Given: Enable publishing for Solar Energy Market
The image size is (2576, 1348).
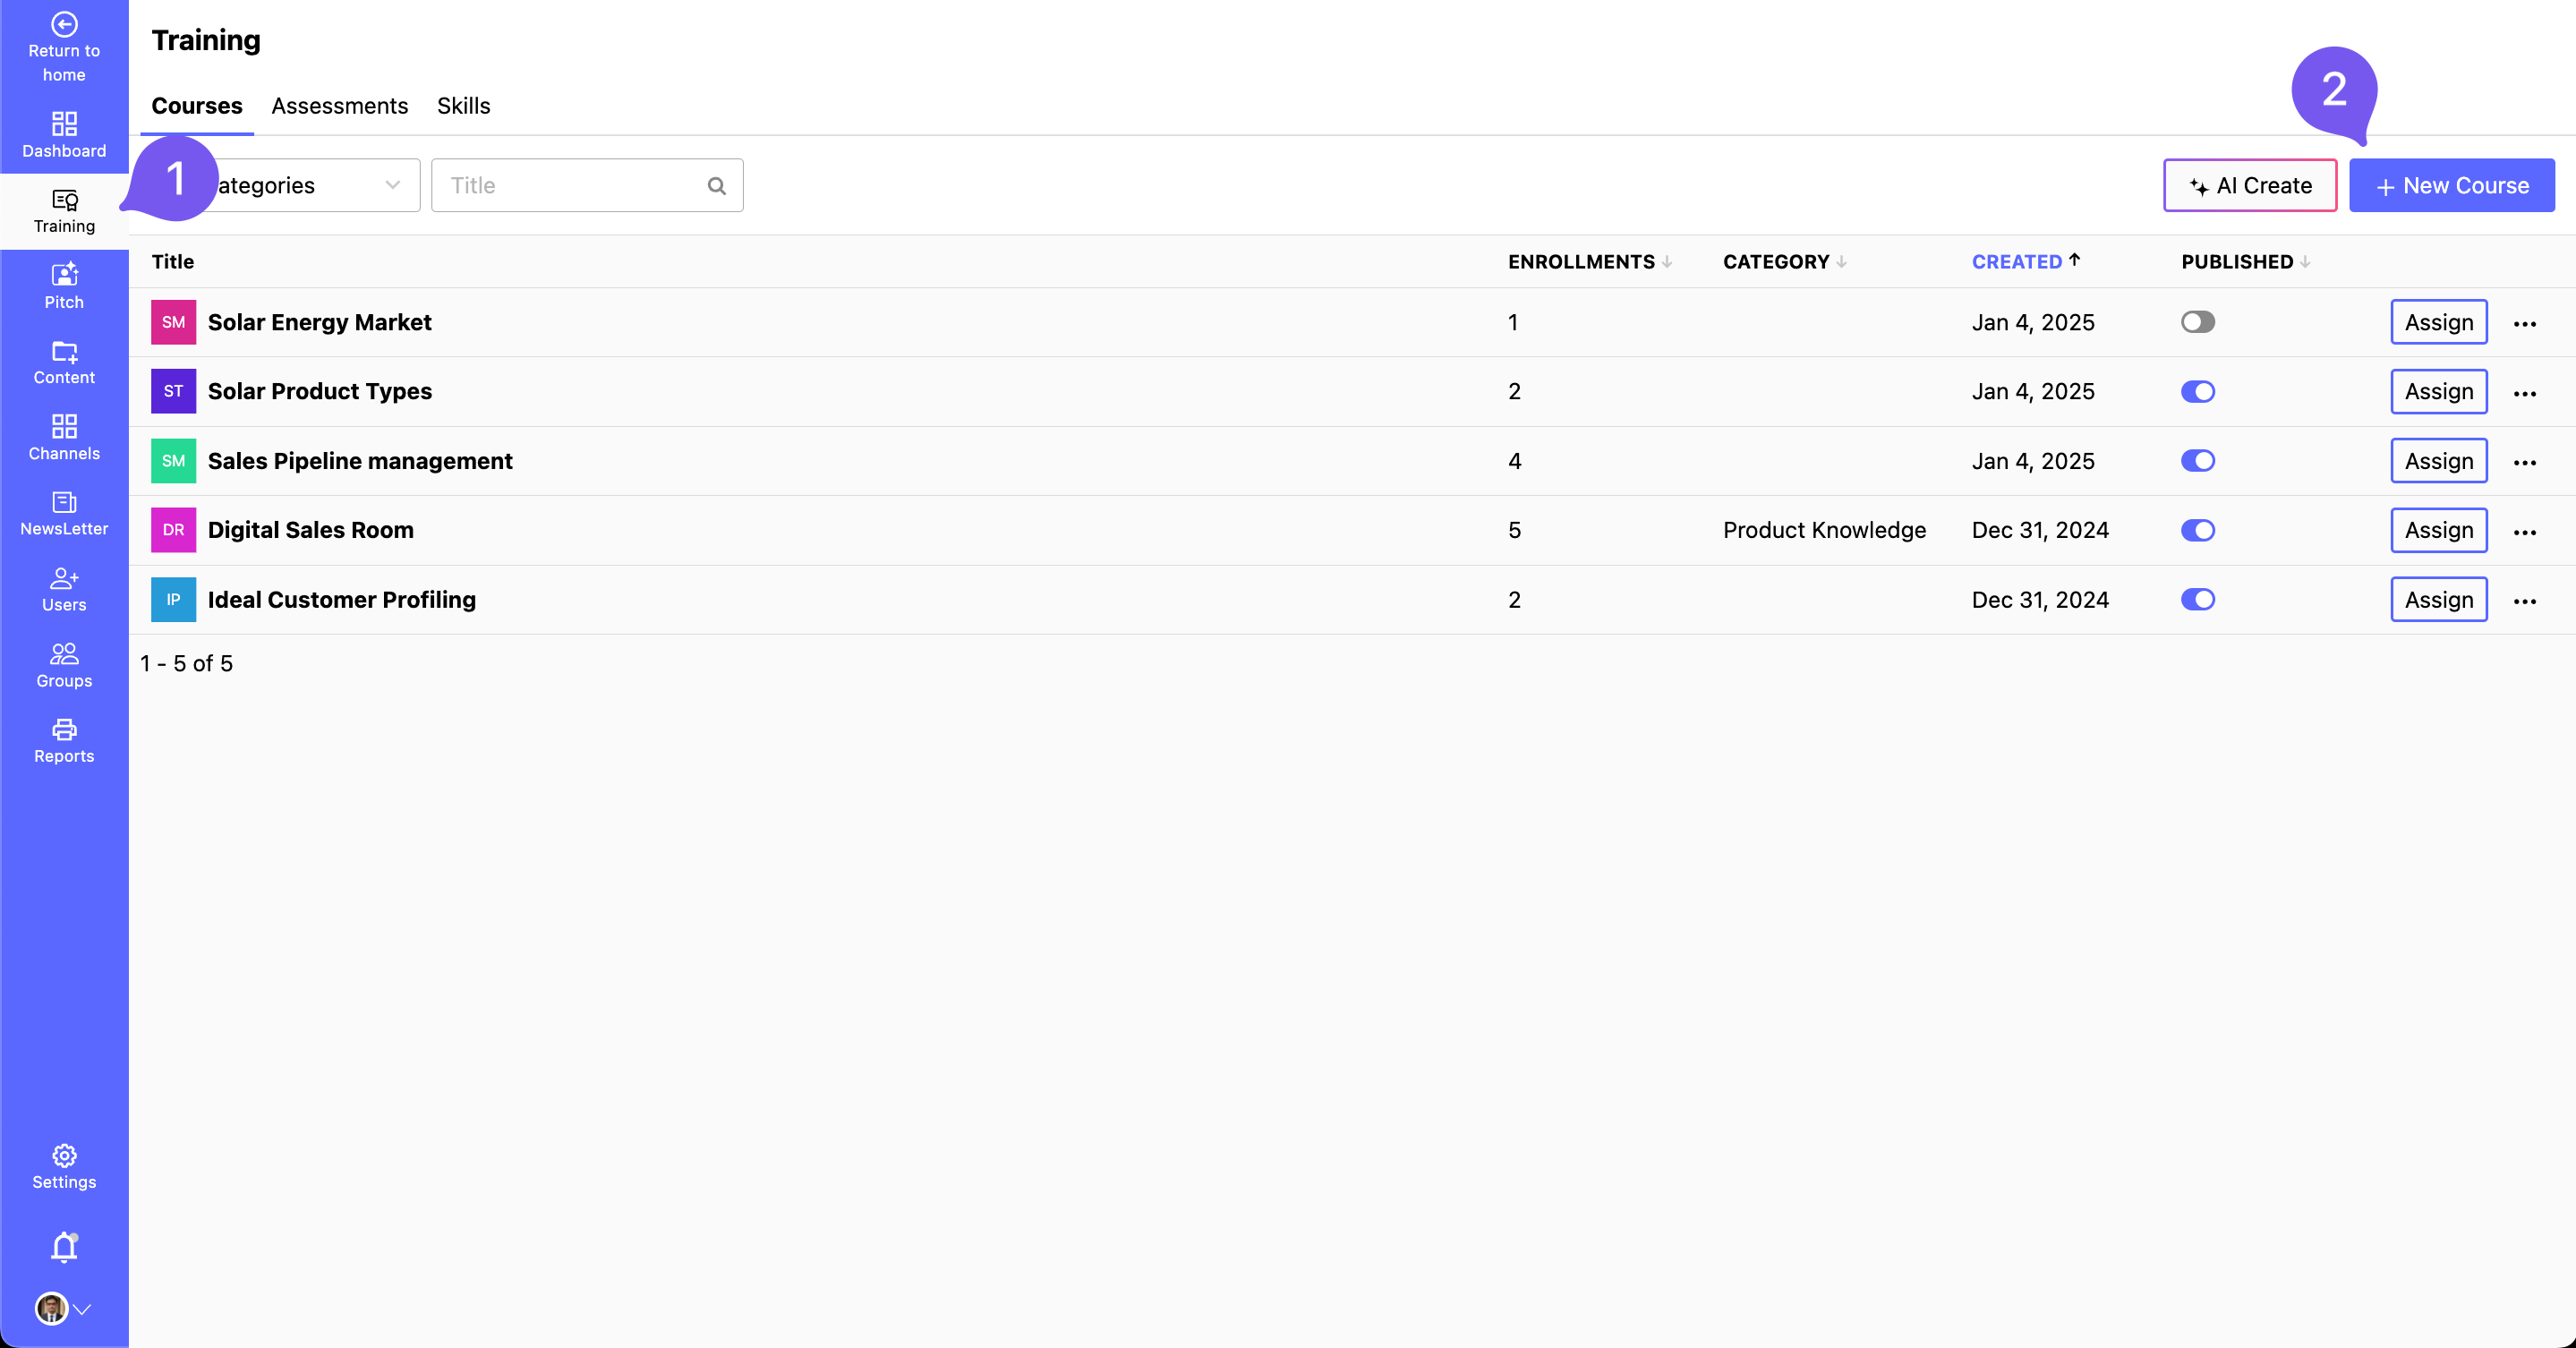Looking at the screenshot, I should [x=2197, y=322].
